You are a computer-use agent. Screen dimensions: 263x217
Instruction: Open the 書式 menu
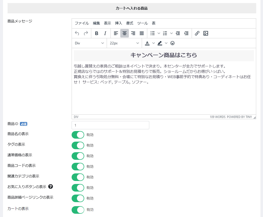(130, 23)
